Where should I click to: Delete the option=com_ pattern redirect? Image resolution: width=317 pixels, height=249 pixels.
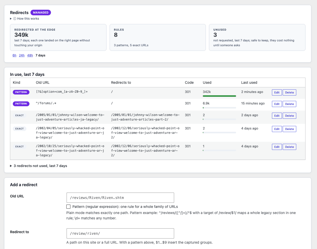(289, 92)
